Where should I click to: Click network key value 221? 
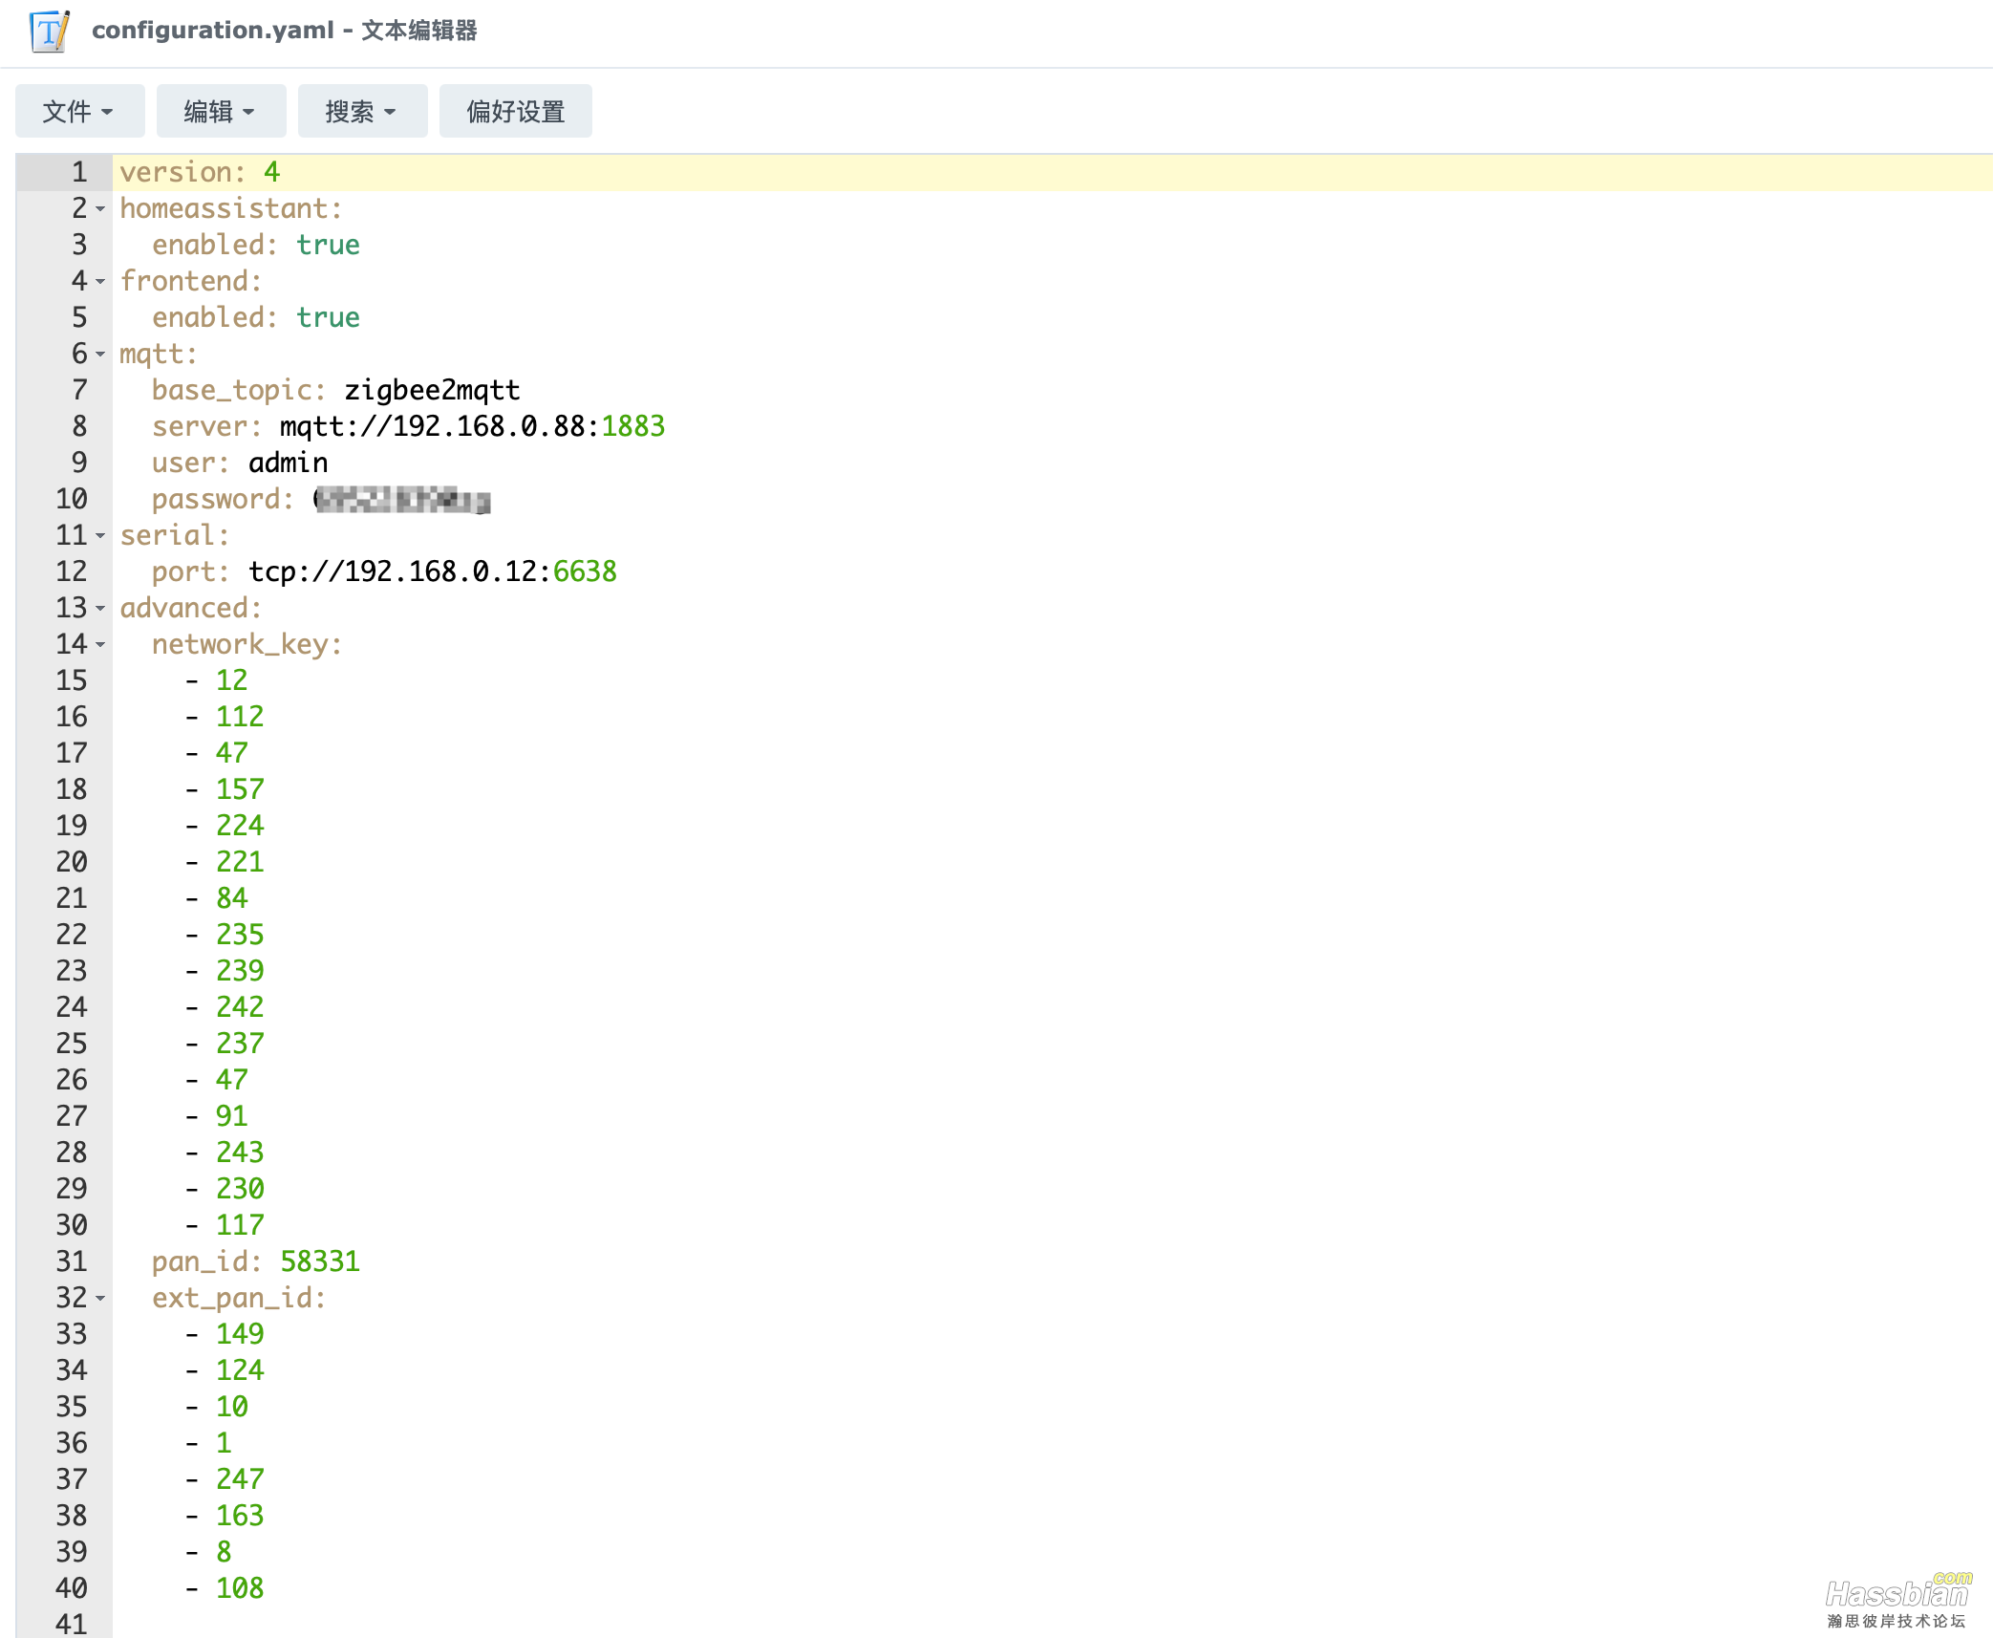240,863
